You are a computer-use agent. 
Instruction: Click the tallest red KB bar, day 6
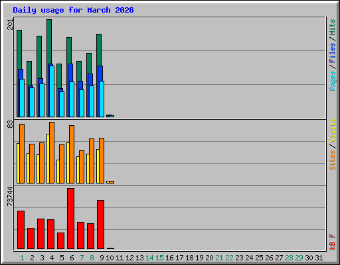70,219
